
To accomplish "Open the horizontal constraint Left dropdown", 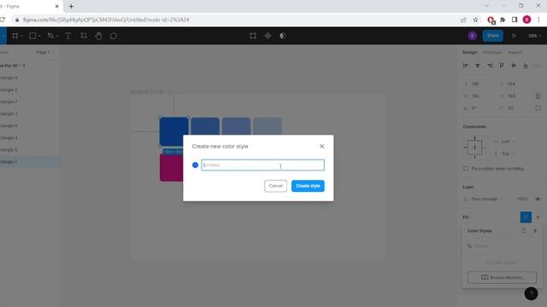I will point(503,142).
